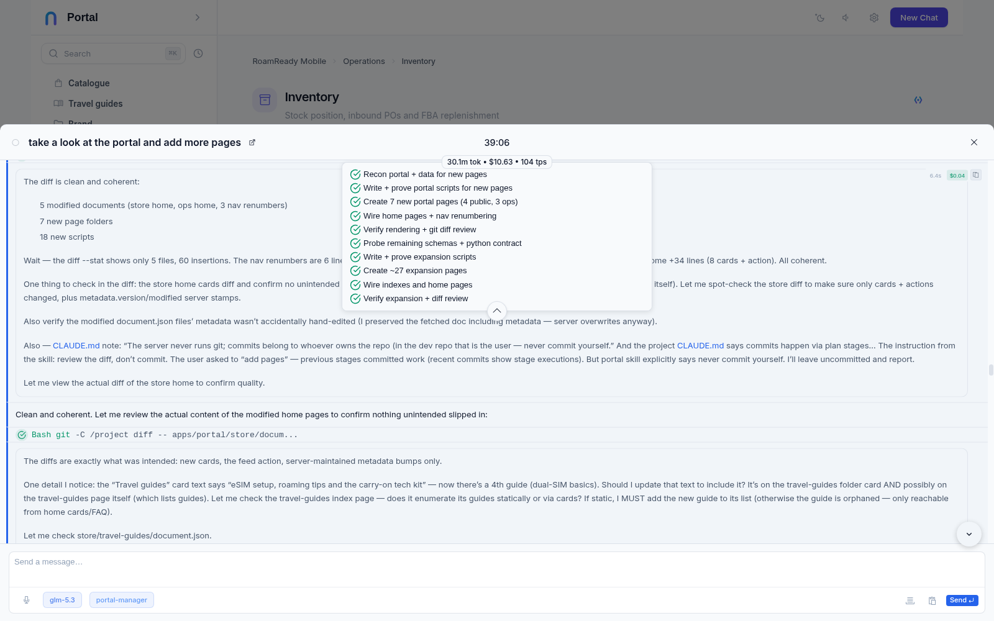Click the $0.04 cost badge
Image resolution: width=994 pixels, height=621 pixels.
click(x=957, y=176)
